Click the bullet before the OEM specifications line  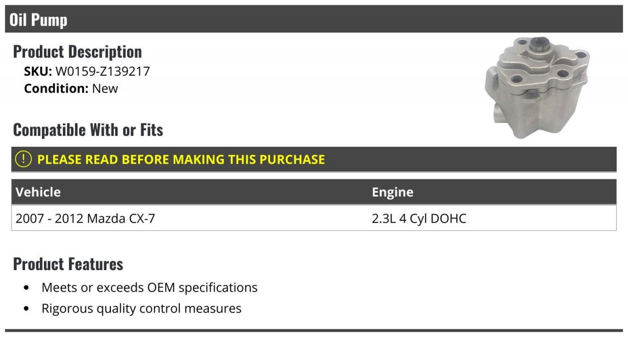(x=27, y=288)
